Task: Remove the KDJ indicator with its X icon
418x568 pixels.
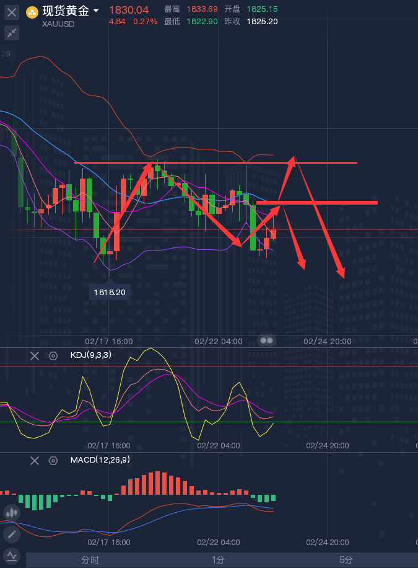Action: pyautogui.click(x=35, y=356)
